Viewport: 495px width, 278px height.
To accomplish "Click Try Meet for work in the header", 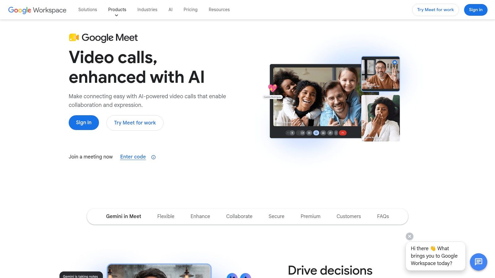I will [x=436, y=10].
